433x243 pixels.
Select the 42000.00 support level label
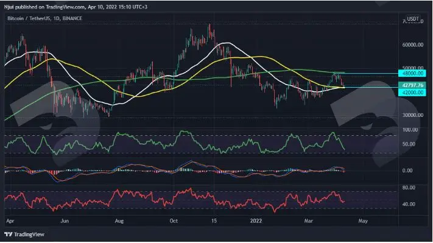(x=412, y=93)
